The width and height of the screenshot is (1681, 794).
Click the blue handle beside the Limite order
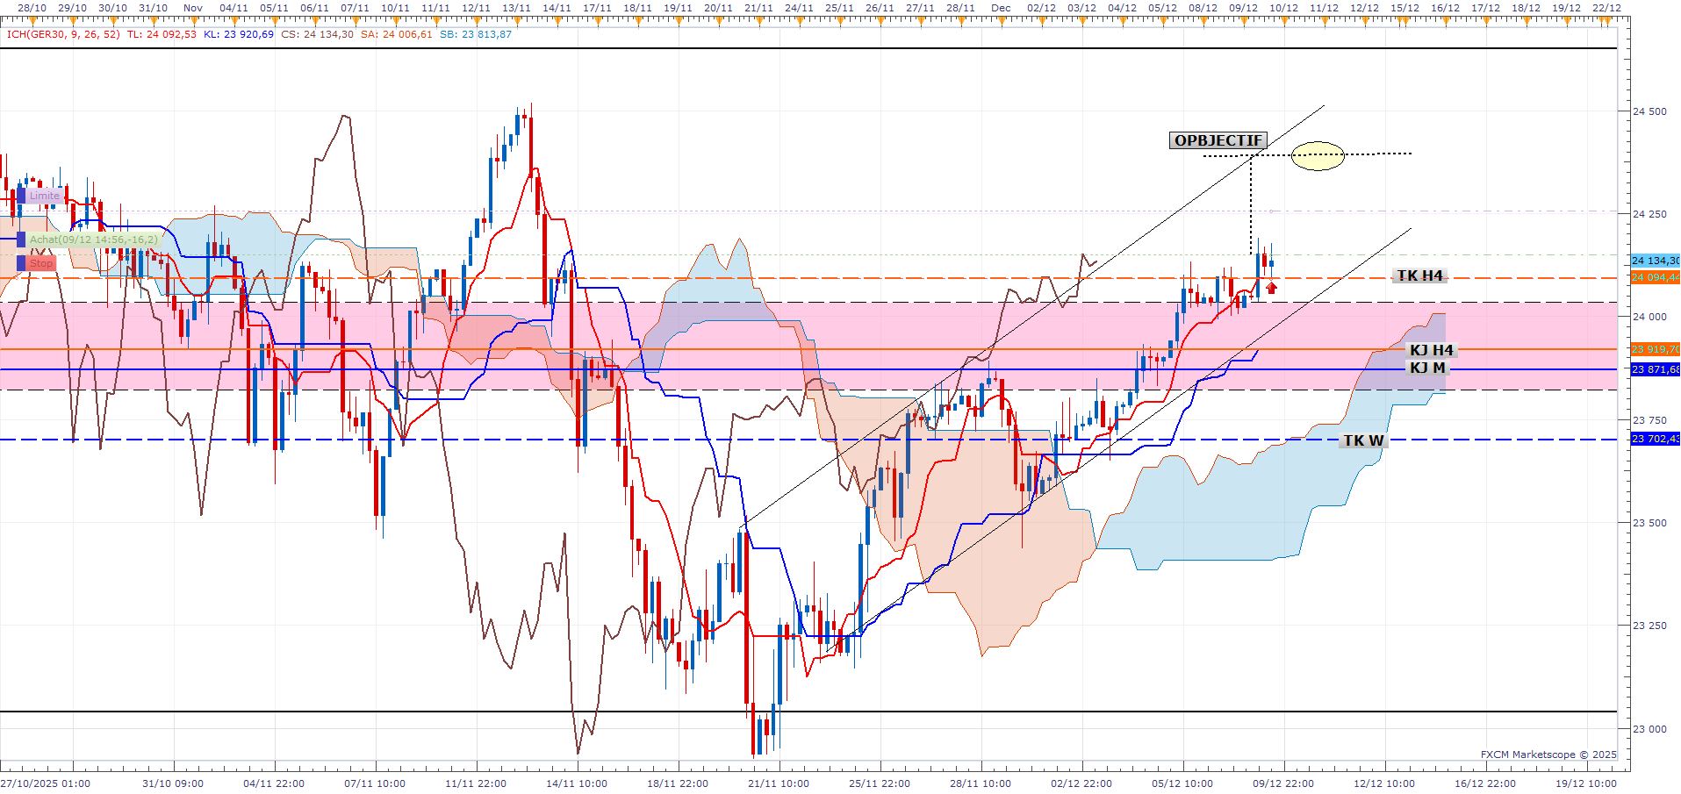click(x=21, y=196)
